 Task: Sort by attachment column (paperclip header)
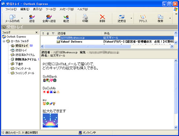click(x=48, y=33)
